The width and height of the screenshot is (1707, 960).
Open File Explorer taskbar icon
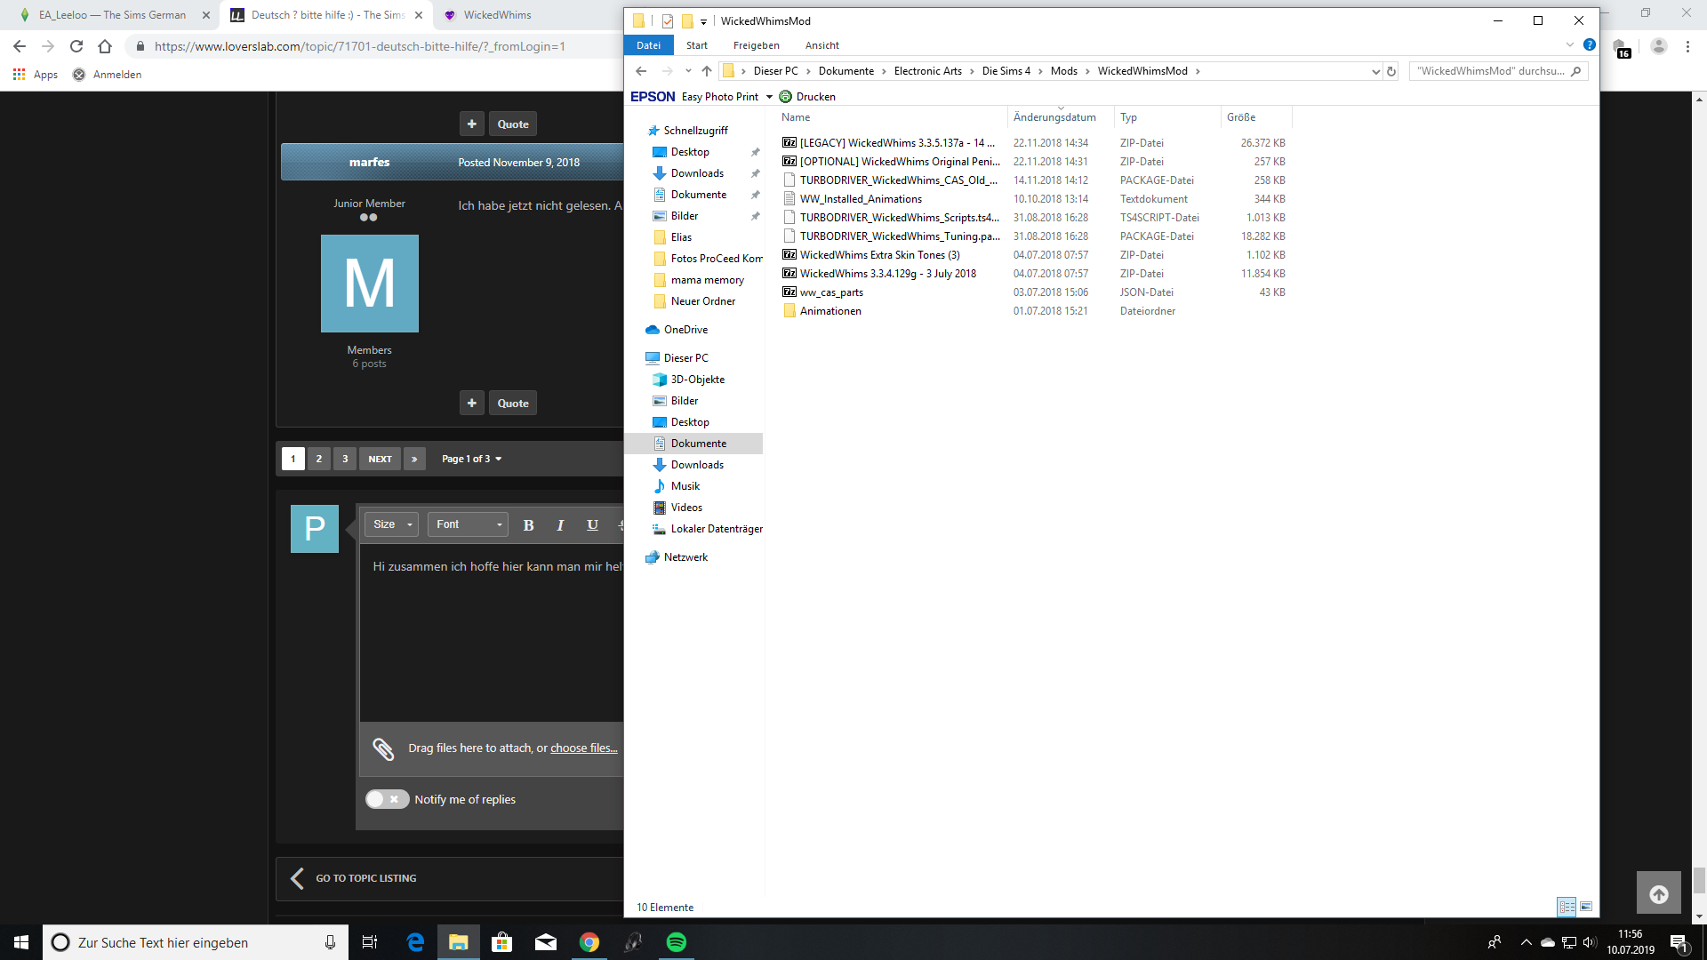pyautogui.click(x=459, y=942)
